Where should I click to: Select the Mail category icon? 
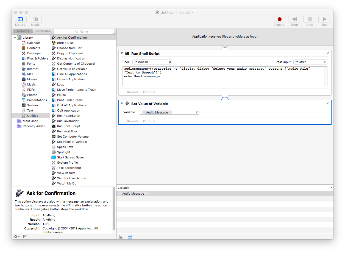24,74
